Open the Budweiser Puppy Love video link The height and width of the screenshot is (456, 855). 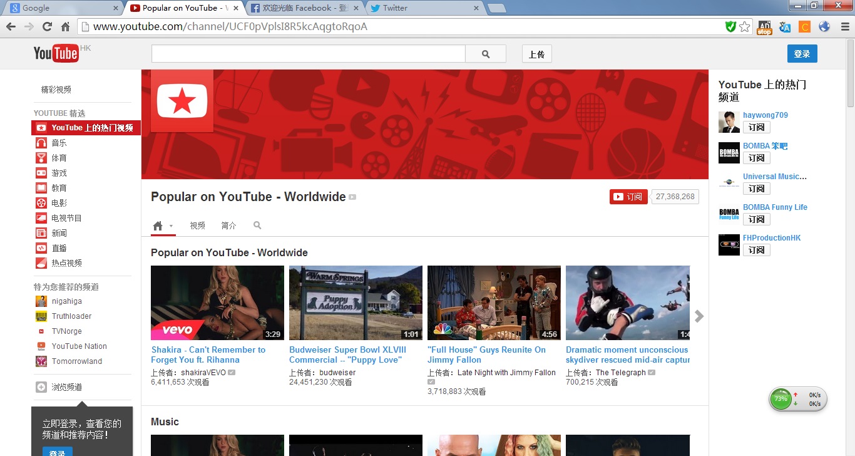point(347,355)
